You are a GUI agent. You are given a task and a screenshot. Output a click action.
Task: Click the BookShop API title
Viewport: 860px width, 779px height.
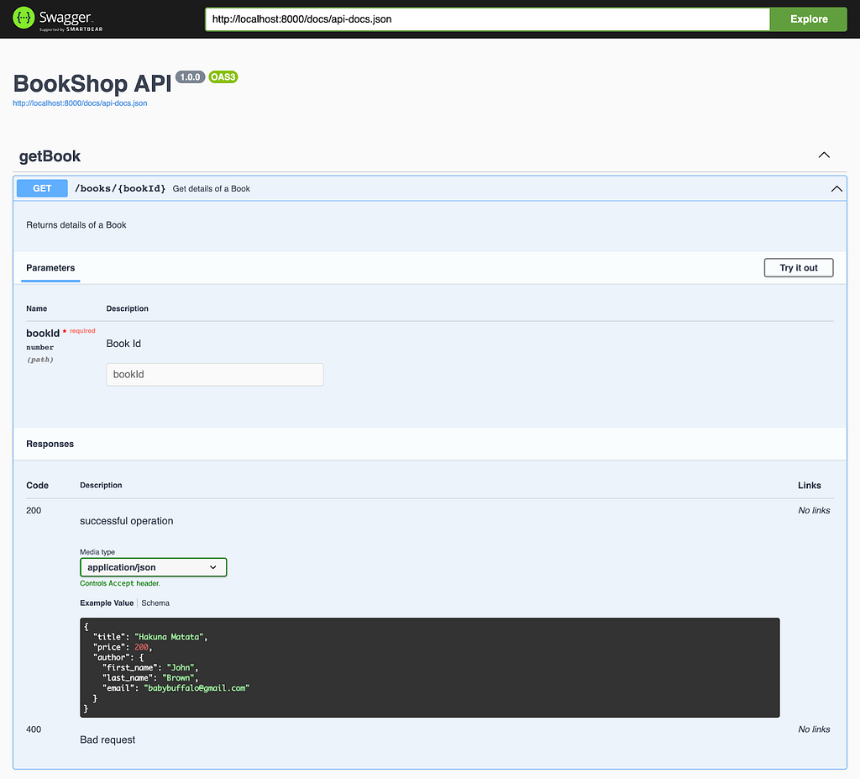(92, 84)
